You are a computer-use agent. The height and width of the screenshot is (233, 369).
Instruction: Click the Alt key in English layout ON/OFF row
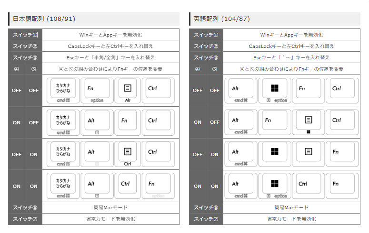241,122
